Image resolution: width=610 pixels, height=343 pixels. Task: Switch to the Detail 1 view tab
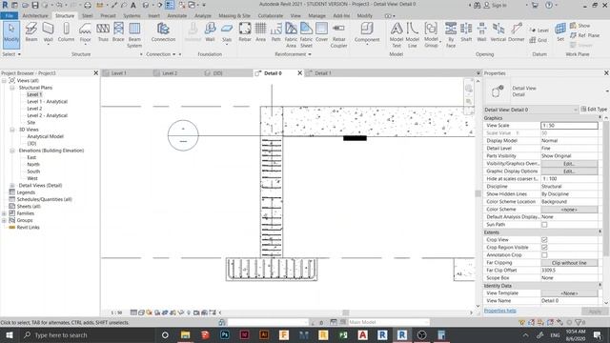pyautogui.click(x=323, y=73)
